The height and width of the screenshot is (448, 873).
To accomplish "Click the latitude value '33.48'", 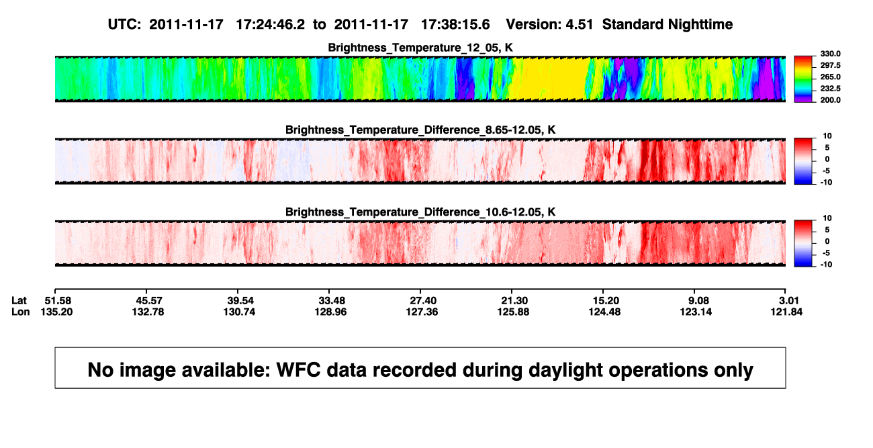I will click(333, 300).
